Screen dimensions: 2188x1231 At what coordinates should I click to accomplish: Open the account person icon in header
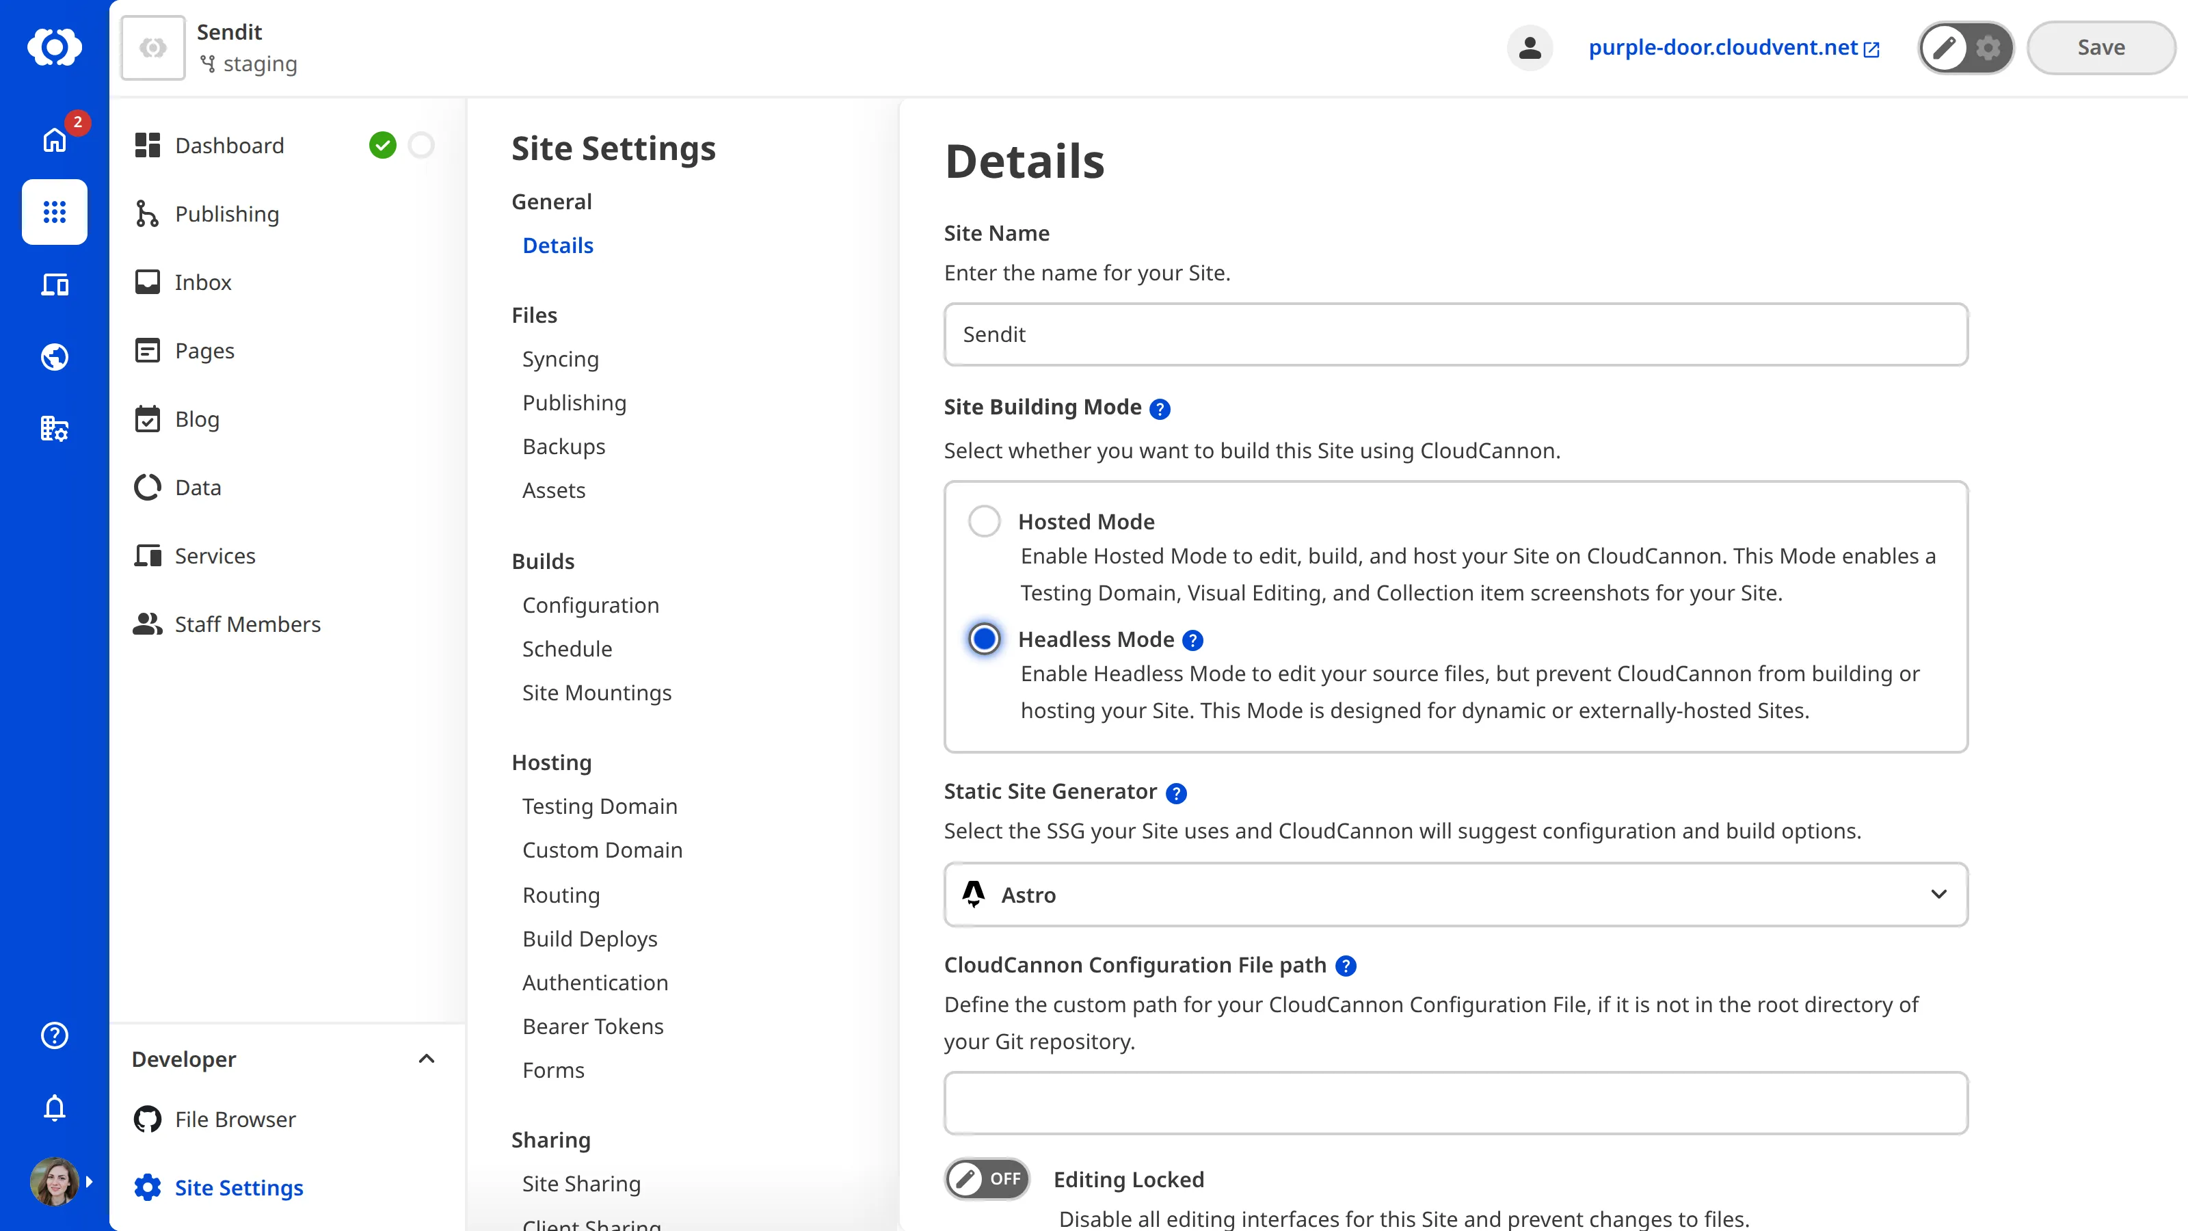[1530, 48]
